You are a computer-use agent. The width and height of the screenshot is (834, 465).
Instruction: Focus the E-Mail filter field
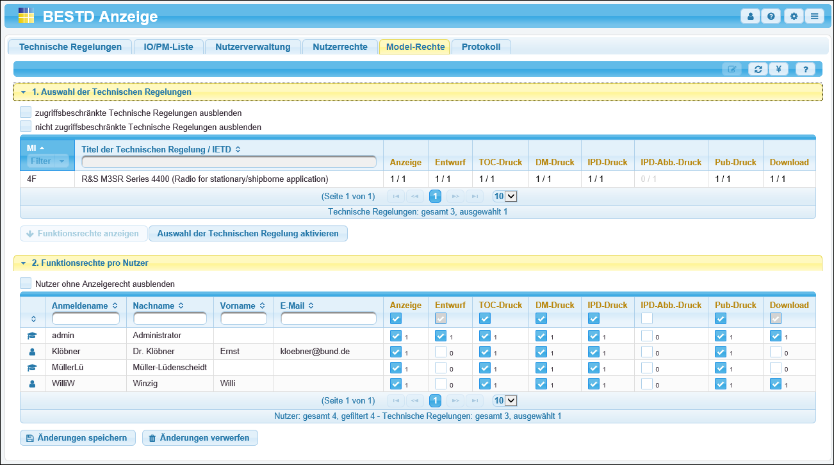pos(329,318)
